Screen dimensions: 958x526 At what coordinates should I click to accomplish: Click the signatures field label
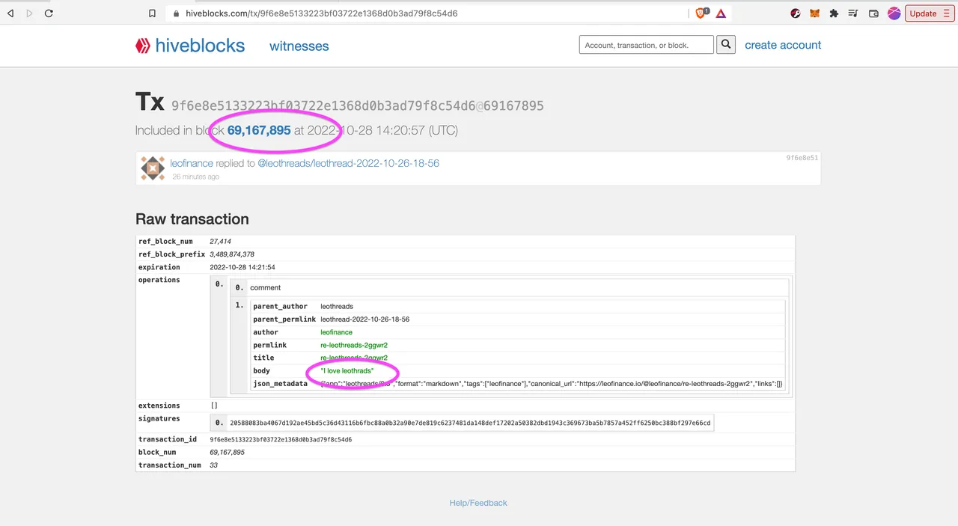tap(159, 418)
